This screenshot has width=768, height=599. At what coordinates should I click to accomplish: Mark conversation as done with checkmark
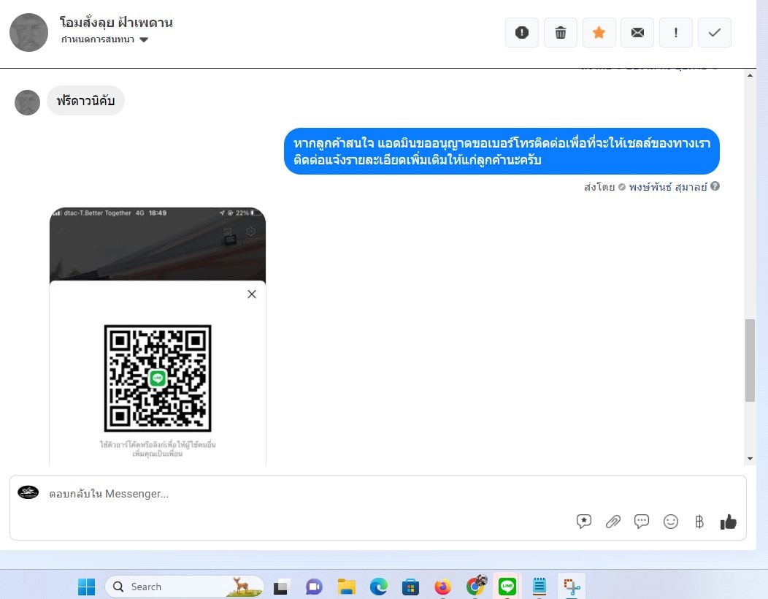[715, 32]
